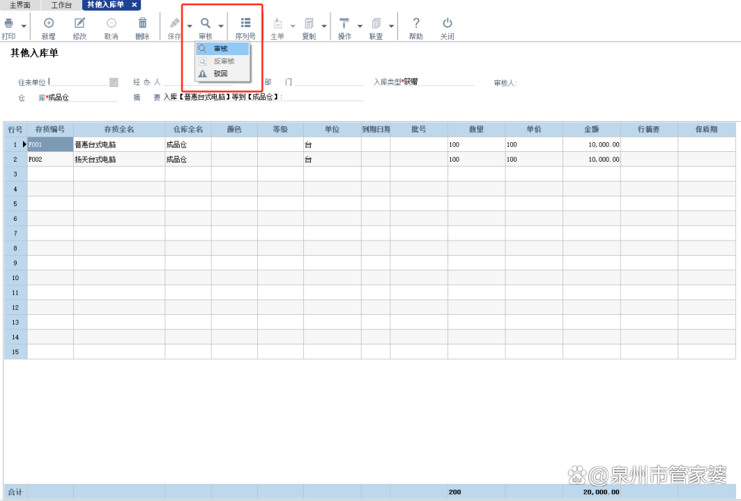This screenshot has height=501, width=741.
Task: Expand the 审核 dropdown arrow
Action: 221,26
